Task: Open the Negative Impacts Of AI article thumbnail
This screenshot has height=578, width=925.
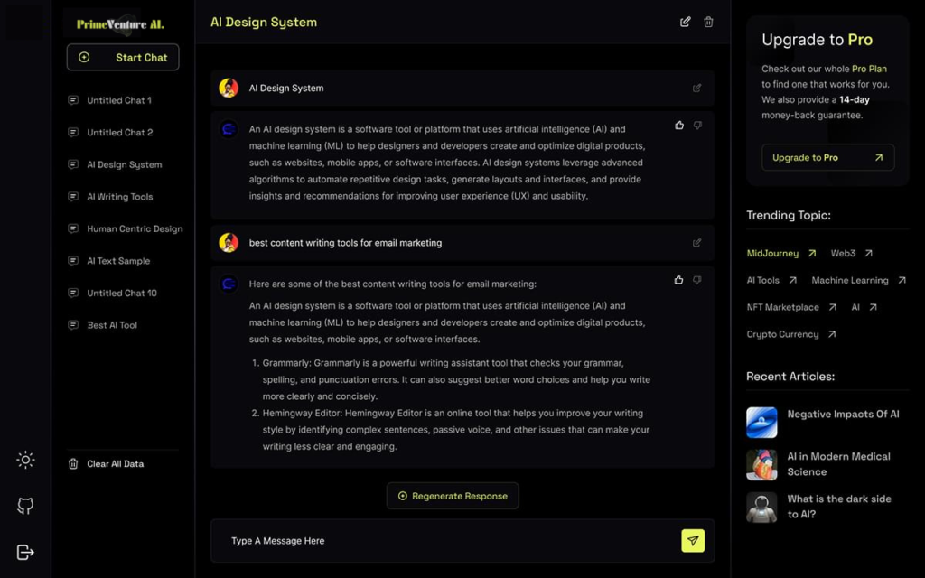Action: 761,422
